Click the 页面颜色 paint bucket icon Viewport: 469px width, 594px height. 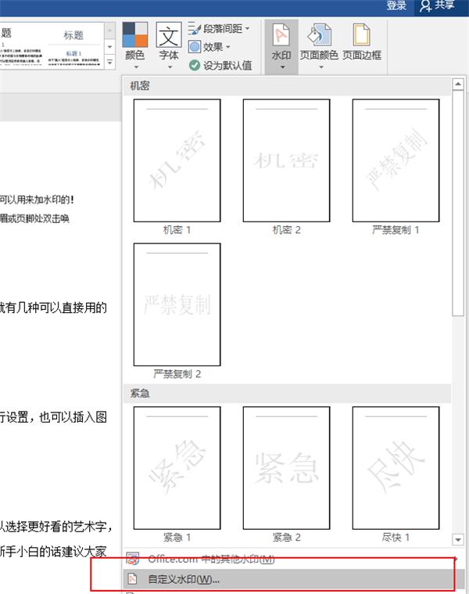click(x=319, y=35)
